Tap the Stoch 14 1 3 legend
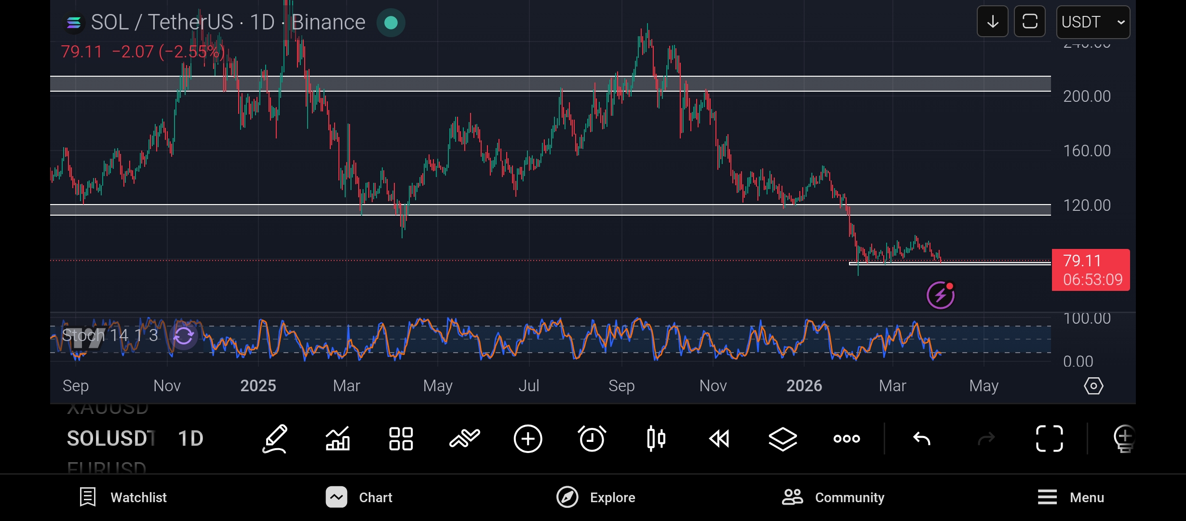The width and height of the screenshot is (1186, 521). [110, 335]
